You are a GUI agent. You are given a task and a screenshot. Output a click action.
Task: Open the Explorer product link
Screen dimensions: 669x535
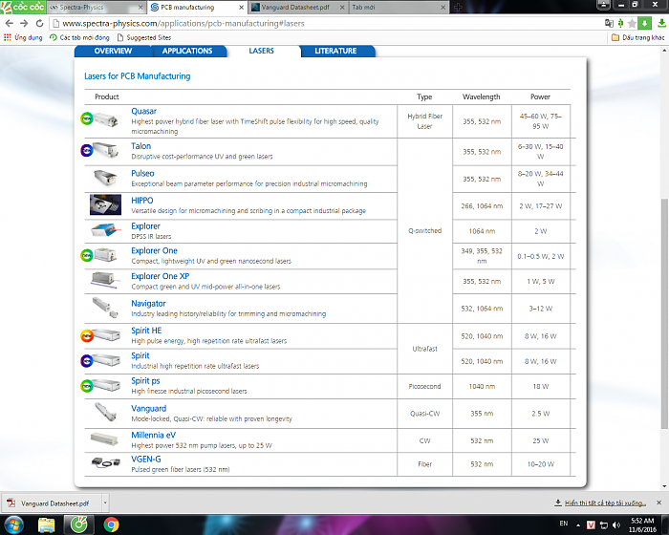click(145, 226)
